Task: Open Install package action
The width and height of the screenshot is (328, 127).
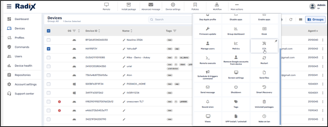Action: click(129, 7)
